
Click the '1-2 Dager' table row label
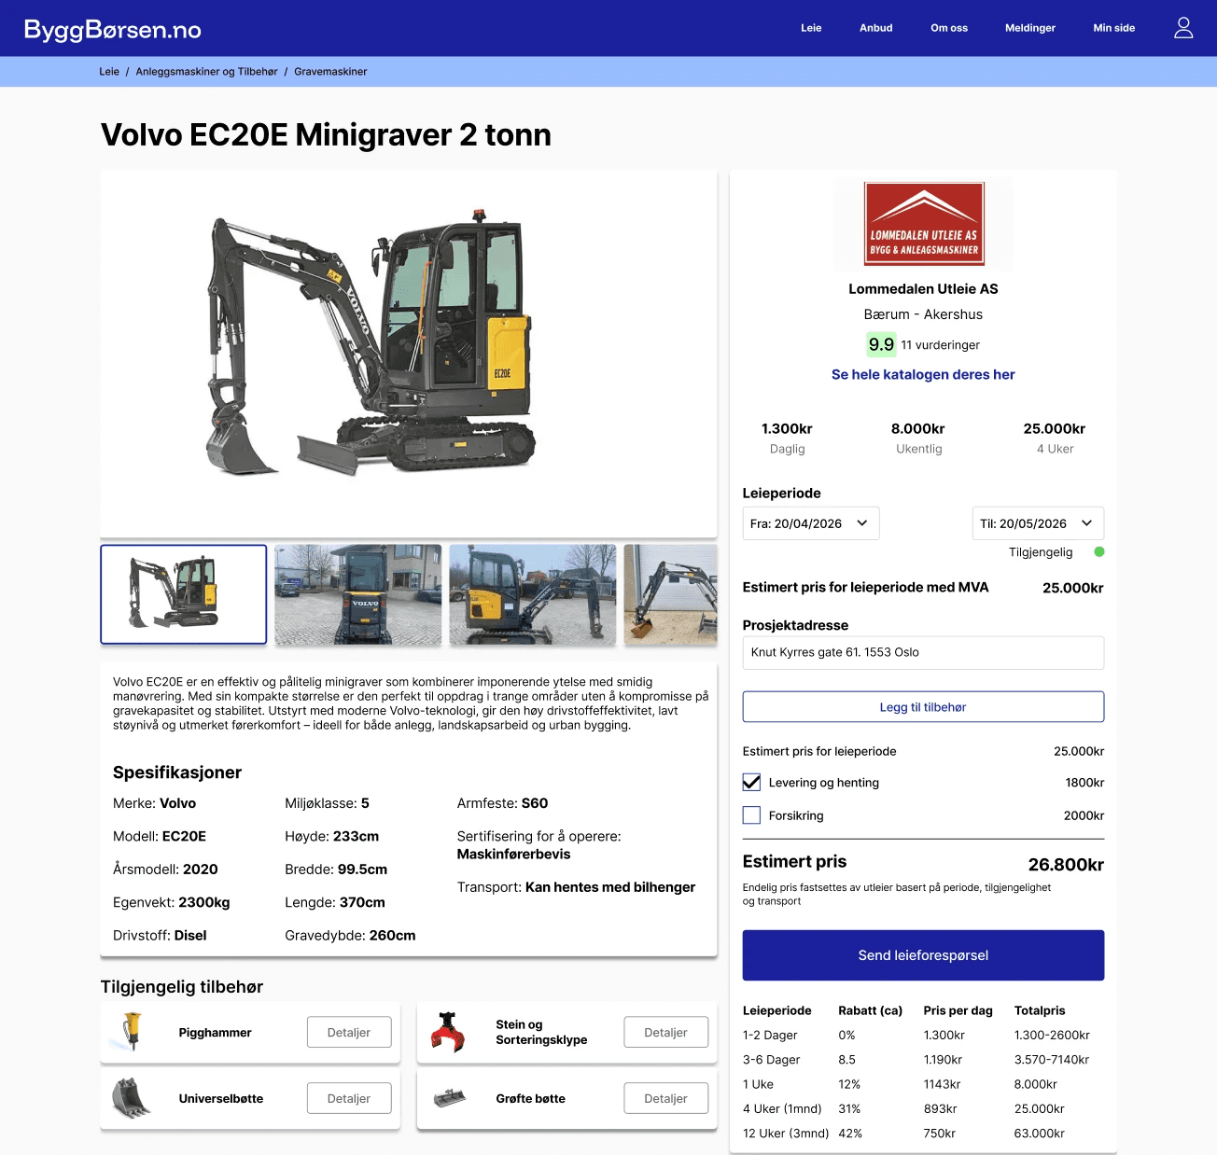770,1035
